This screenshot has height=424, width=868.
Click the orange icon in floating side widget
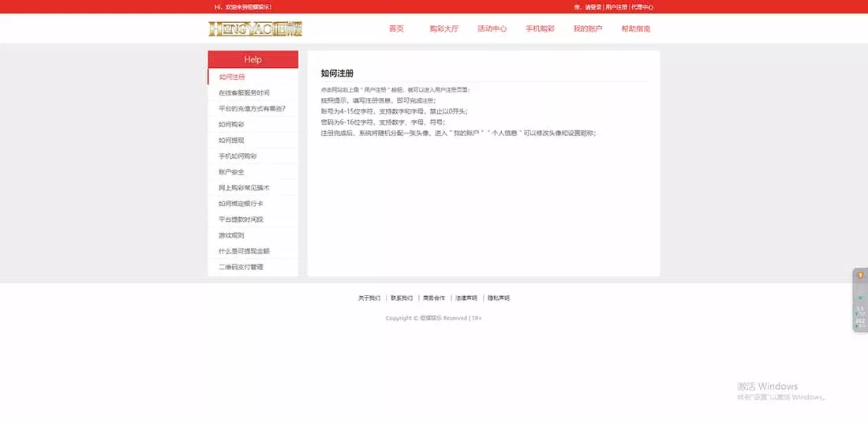pyautogui.click(x=860, y=276)
